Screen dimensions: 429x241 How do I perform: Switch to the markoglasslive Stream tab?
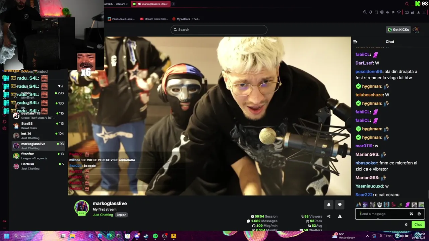tap(150, 4)
